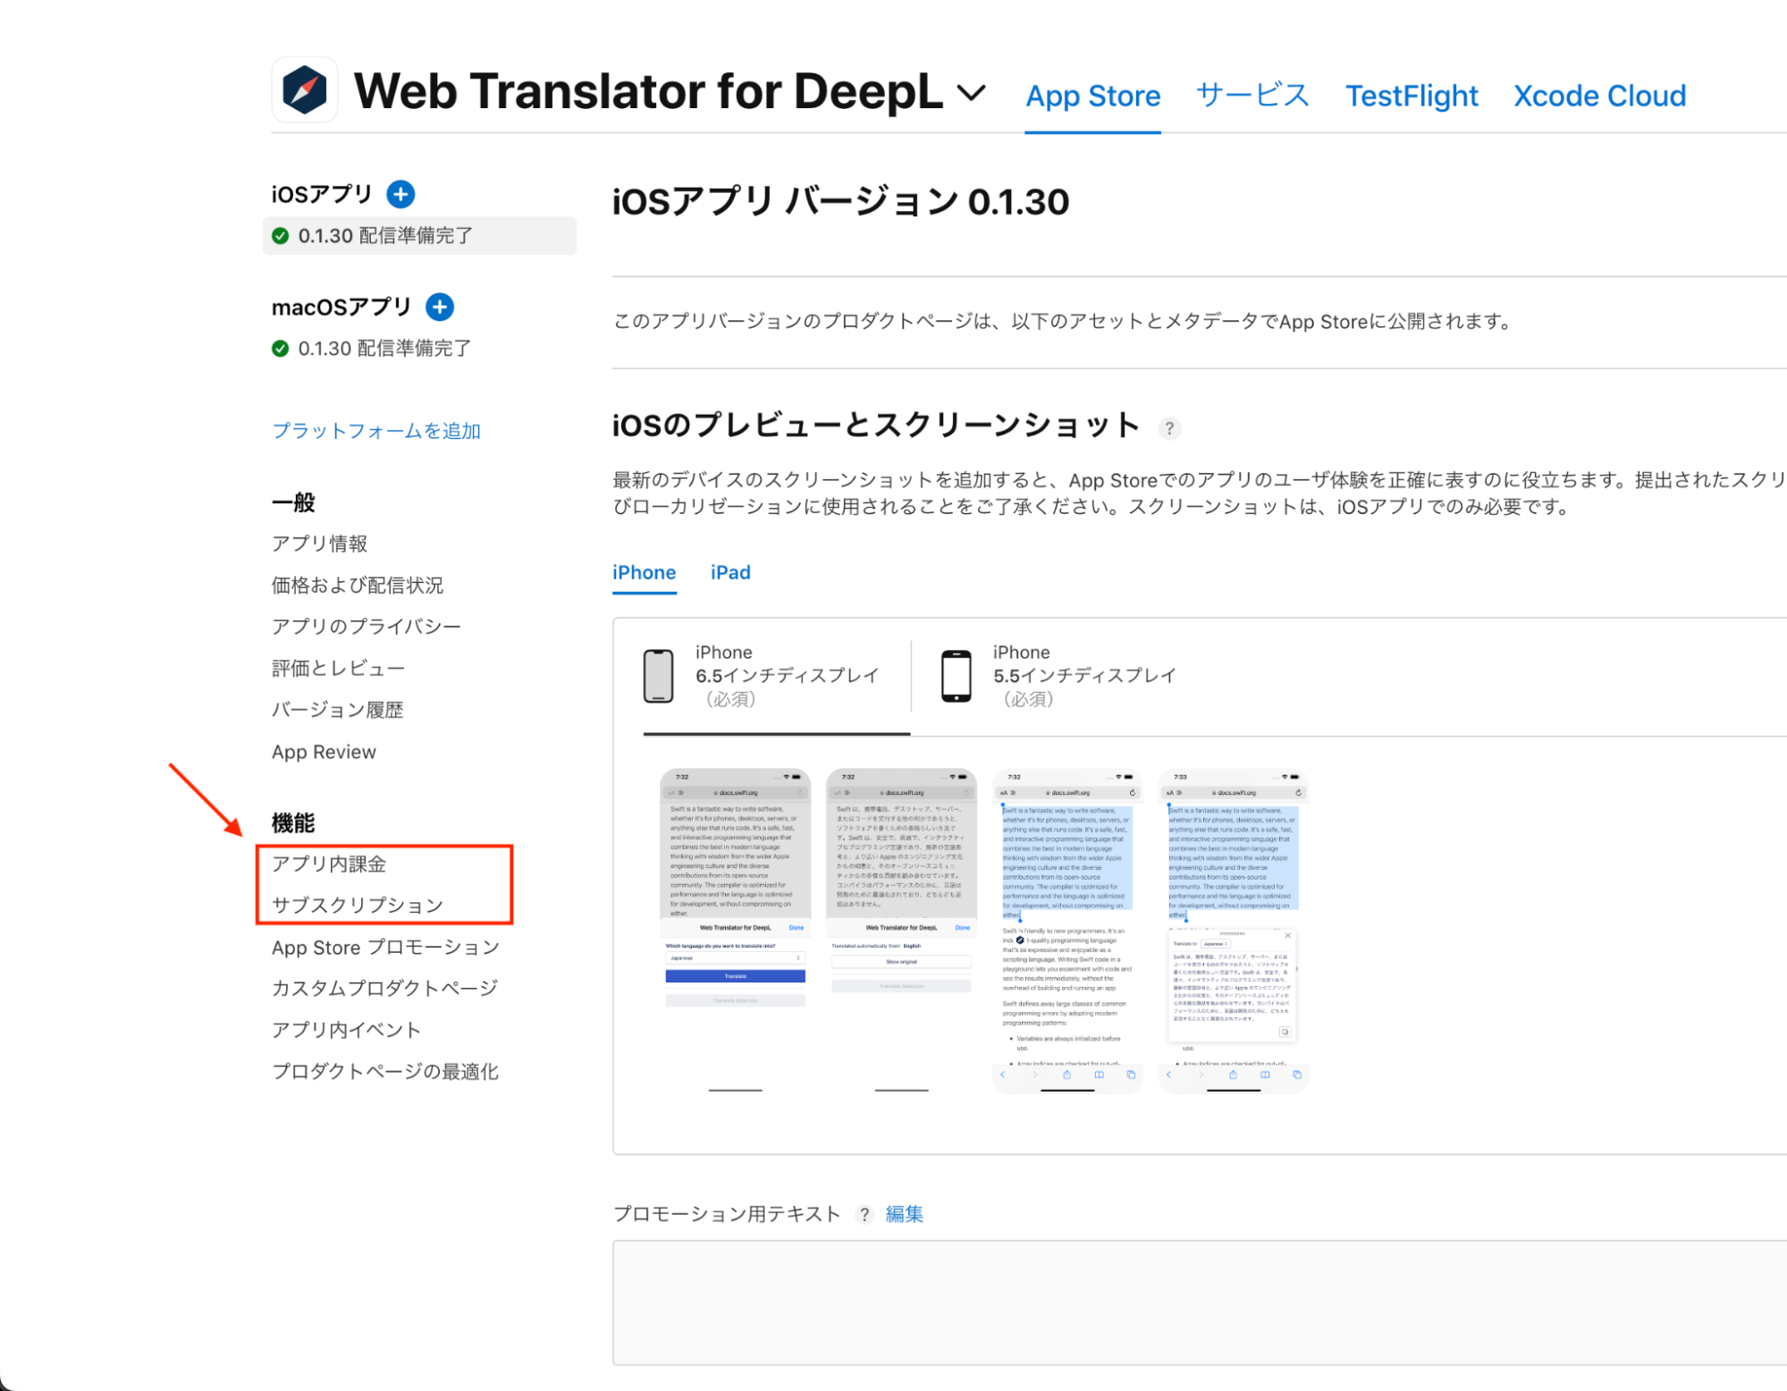The image size is (1787, 1391).
Task: Open the サービス tab
Action: [1252, 95]
